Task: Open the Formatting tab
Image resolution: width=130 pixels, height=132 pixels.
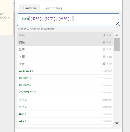Action: pos(53,8)
